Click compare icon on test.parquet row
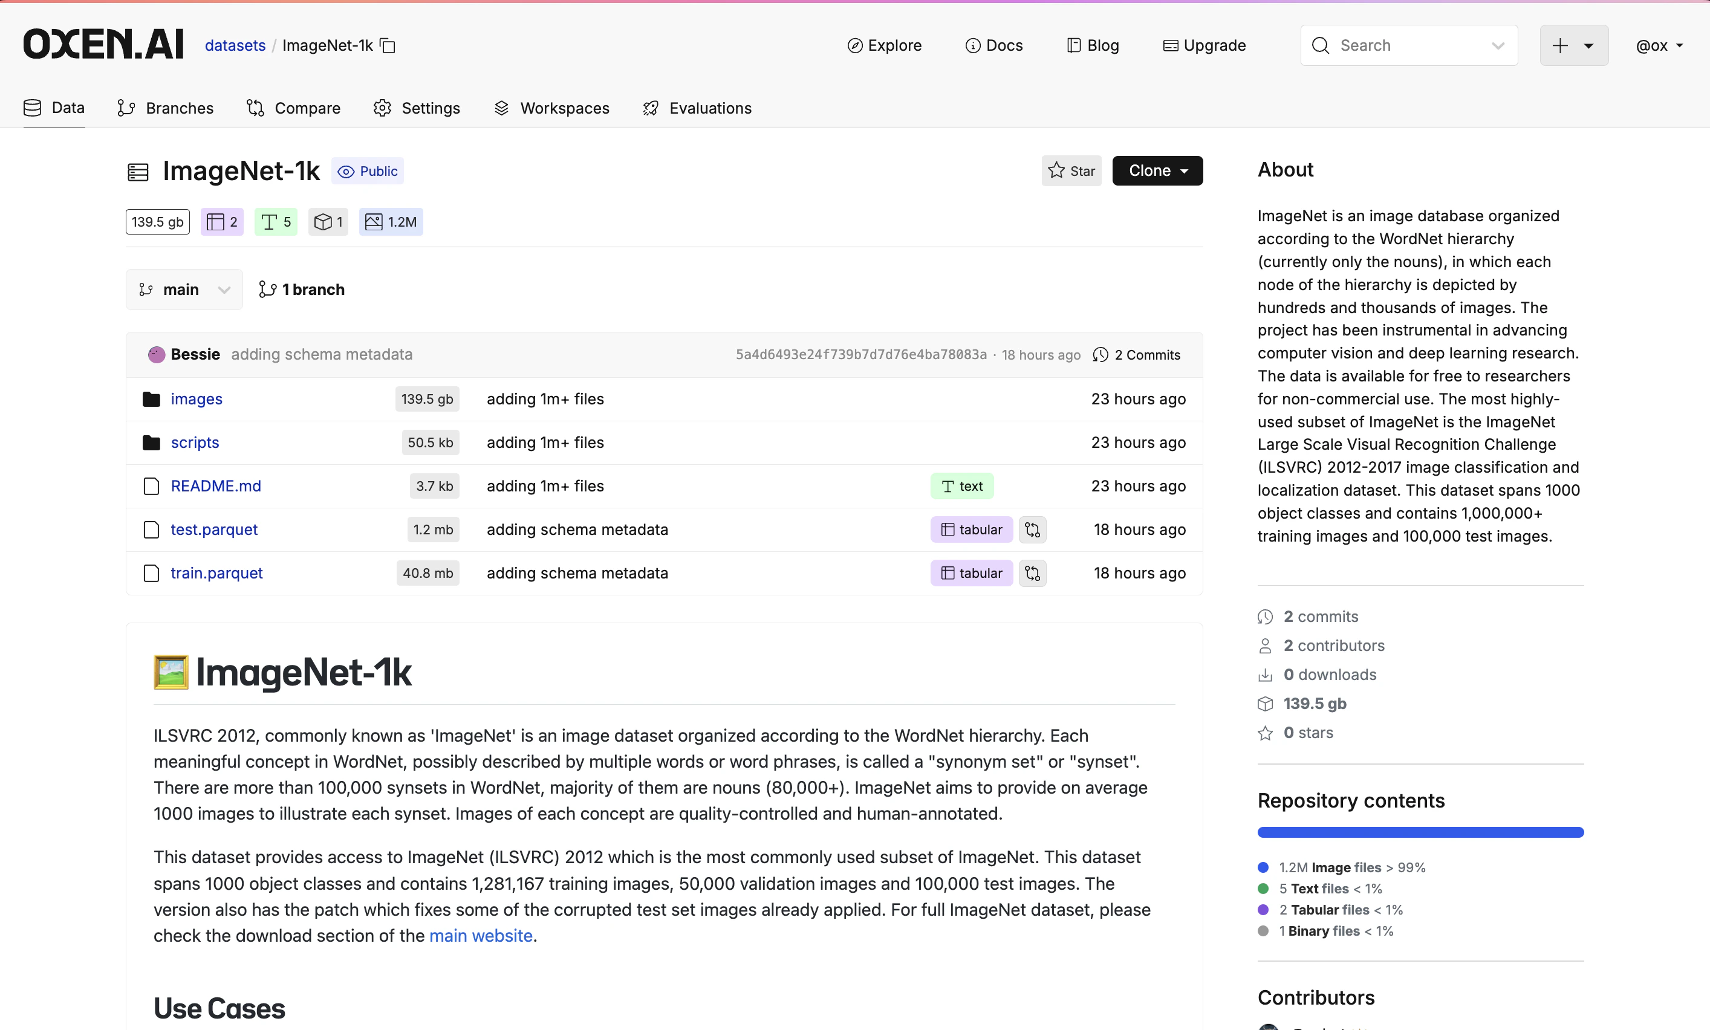Image resolution: width=1710 pixels, height=1030 pixels. [x=1032, y=530]
